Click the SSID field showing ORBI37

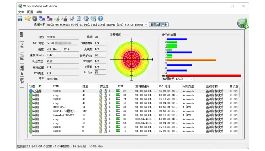pyautogui.click(x=63, y=37)
